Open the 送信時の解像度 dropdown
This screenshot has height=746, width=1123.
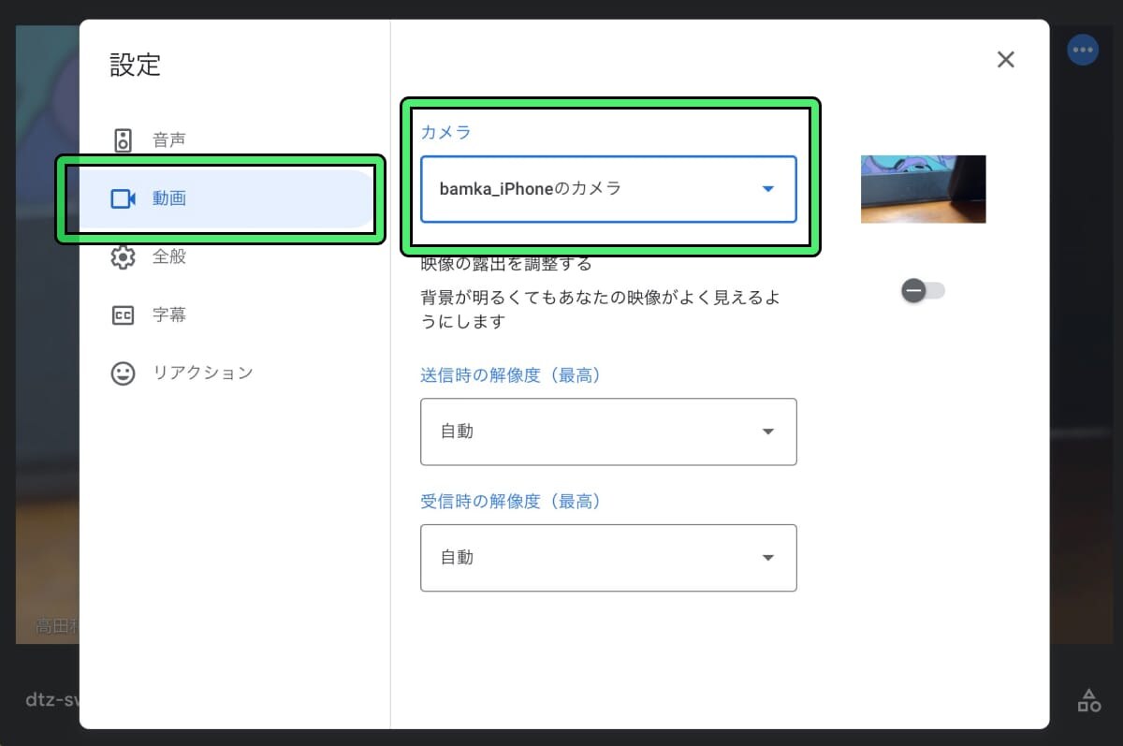tap(608, 432)
